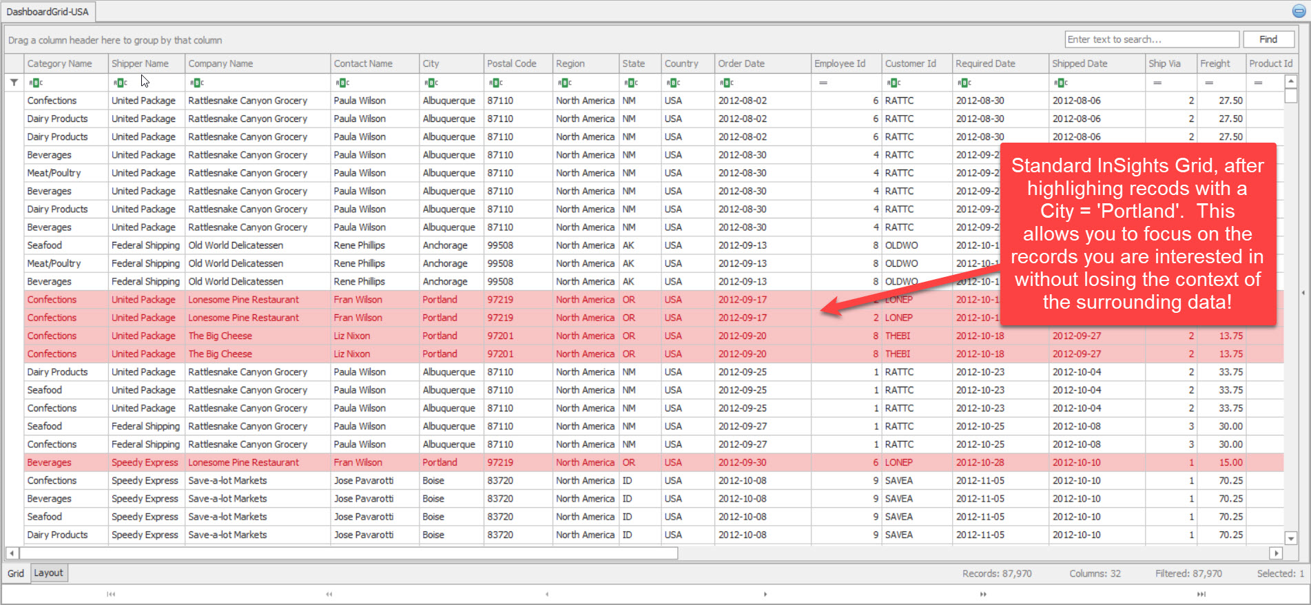Image resolution: width=1311 pixels, height=605 pixels.
Task: Click the horizontal scrollbar right arrow
Action: (x=1276, y=553)
